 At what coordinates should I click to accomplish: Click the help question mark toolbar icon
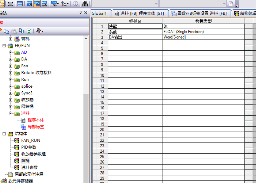[75, 4]
